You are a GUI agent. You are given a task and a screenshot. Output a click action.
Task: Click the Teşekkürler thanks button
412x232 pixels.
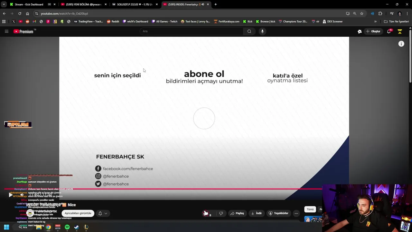tap(279, 213)
